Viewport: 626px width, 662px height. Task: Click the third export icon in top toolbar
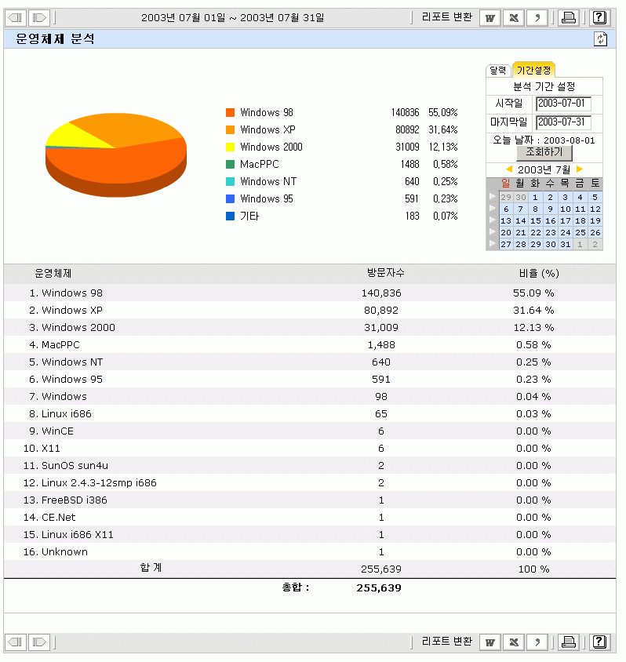click(537, 18)
